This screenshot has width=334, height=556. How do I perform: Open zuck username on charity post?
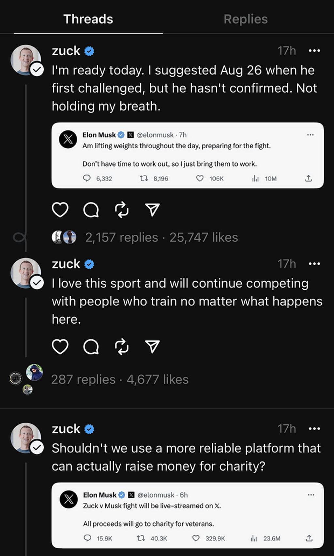pos(66,429)
